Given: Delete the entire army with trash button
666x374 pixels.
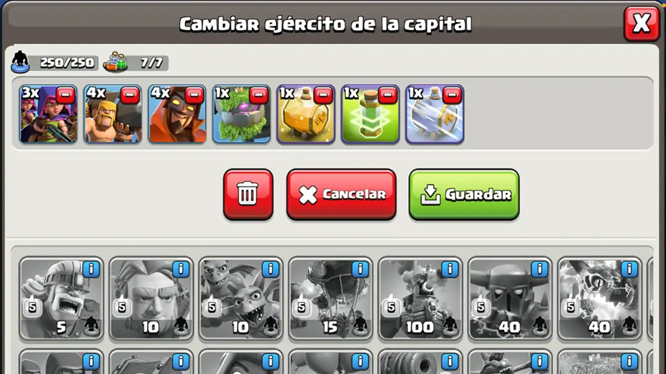Looking at the screenshot, I should click(248, 194).
